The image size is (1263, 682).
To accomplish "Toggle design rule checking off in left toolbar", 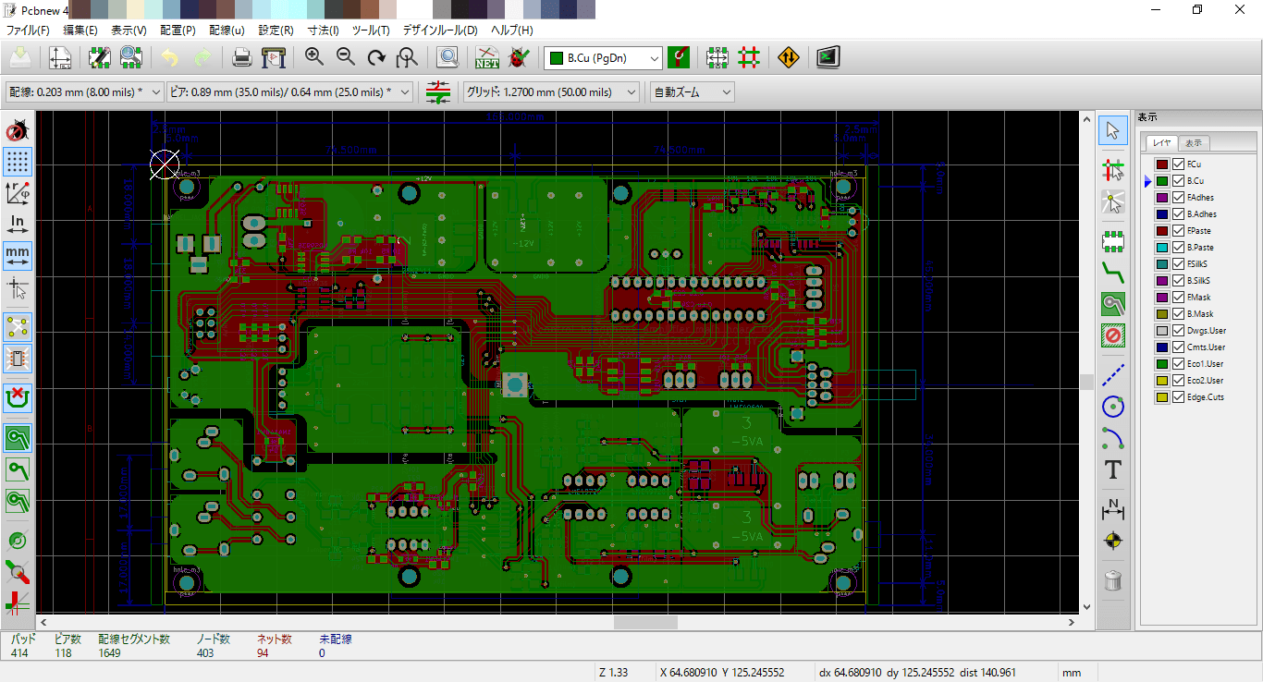I will [x=18, y=129].
